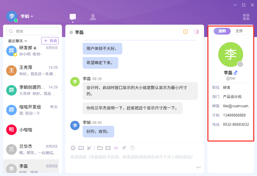This screenshot has height=176, width=257.
Task: Click the send image icon
Action: (81, 148)
